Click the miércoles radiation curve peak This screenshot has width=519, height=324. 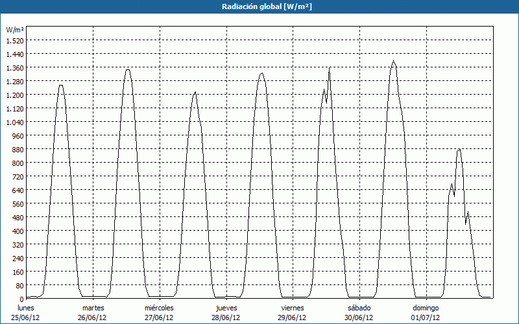[x=195, y=92]
